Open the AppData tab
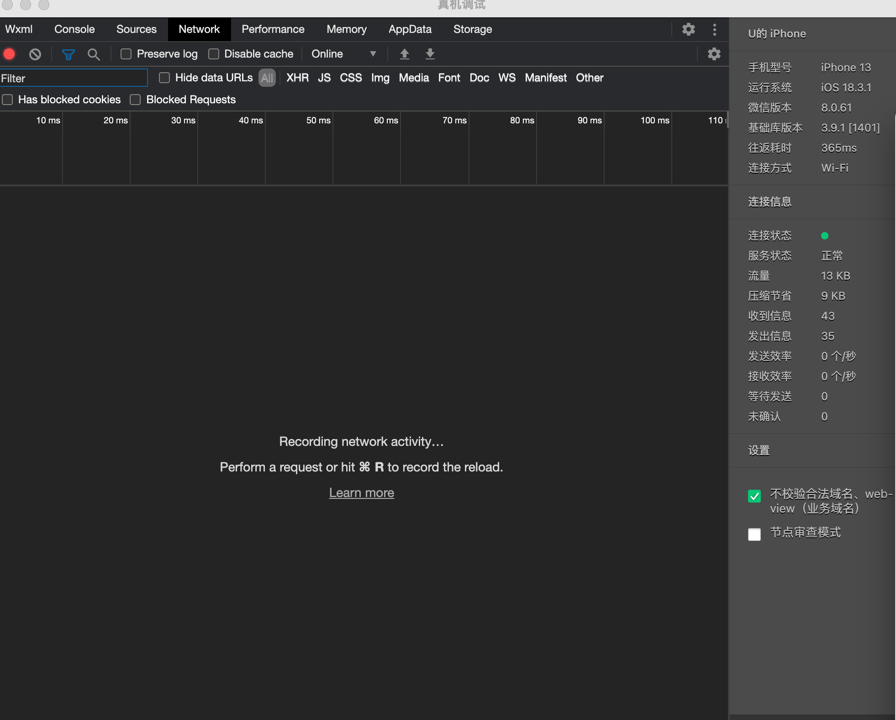 pyautogui.click(x=410, y=29)
